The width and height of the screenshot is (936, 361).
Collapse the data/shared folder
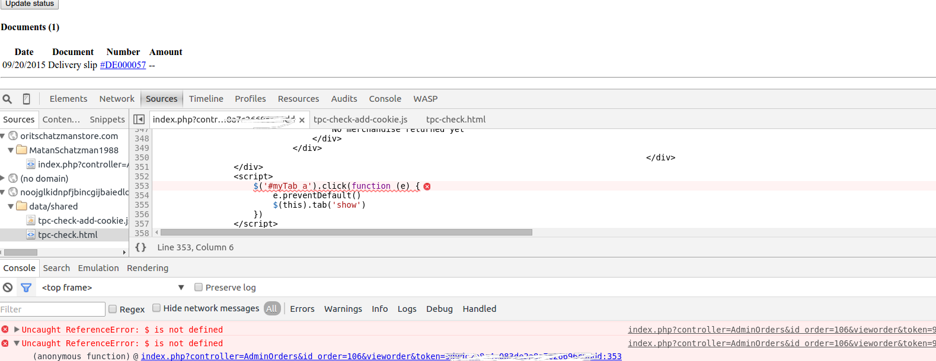(11, 207)
